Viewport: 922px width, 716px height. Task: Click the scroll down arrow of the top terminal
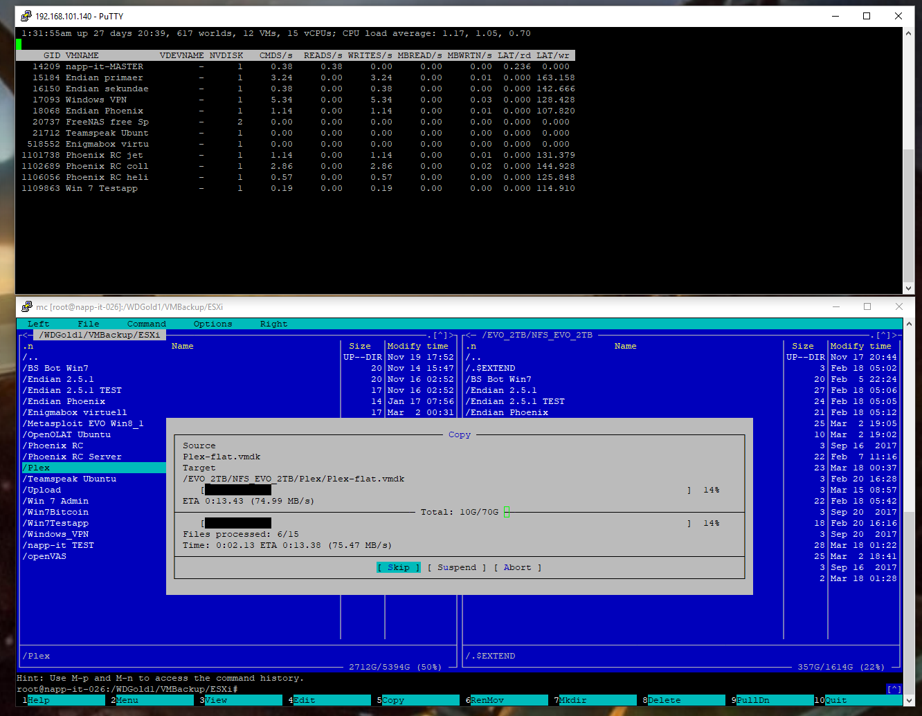click(908, 288)
